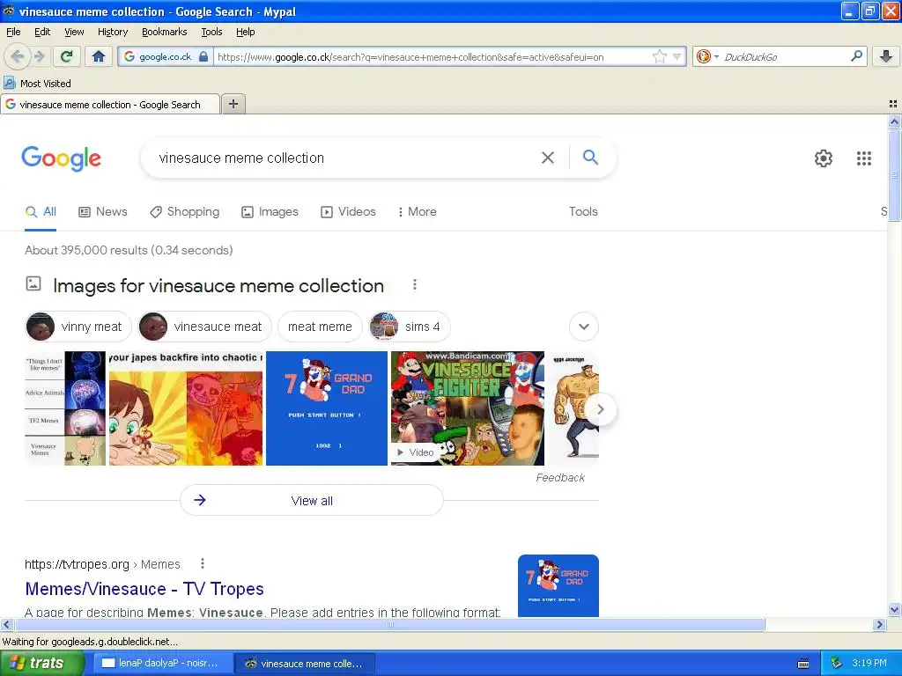Select the vinesauce meat filter chip

pos(204,327)
